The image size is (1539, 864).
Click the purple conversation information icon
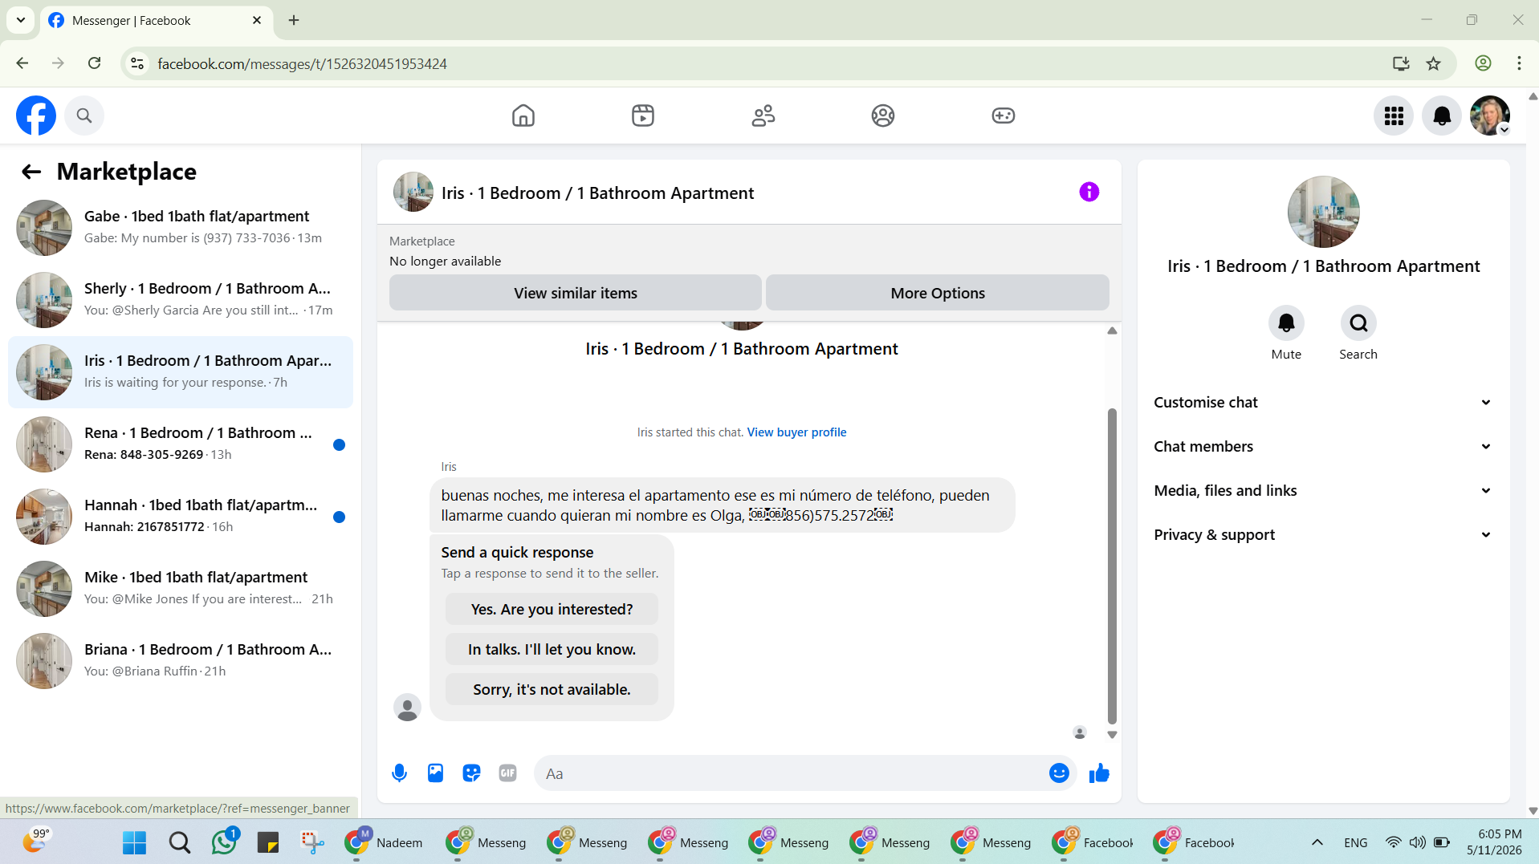[1089, 192]
